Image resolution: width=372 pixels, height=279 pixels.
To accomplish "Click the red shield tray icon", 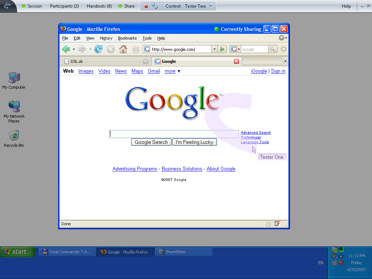I will [341, 263].
